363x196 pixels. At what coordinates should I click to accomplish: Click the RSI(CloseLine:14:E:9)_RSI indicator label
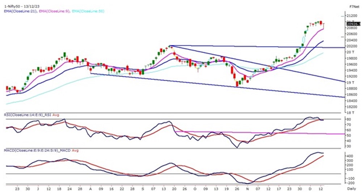pos(27,115)
